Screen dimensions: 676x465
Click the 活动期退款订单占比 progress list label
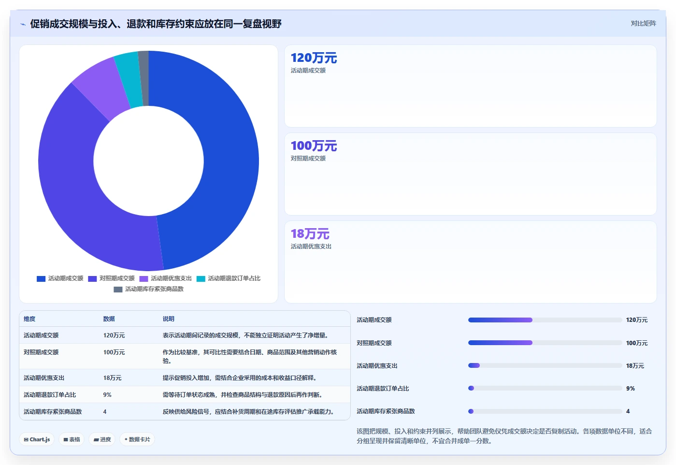[x=383, y=389]
